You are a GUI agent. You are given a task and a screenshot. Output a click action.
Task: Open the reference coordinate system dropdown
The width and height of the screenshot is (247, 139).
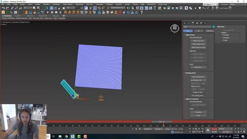[x=70, y=8]
